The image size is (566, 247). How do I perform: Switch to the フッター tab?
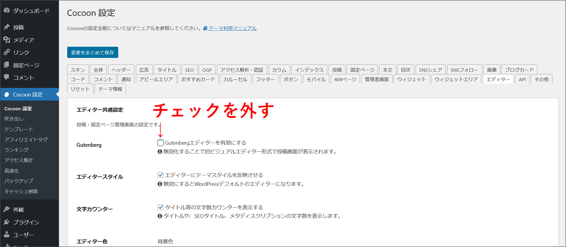tap(265, 79)
